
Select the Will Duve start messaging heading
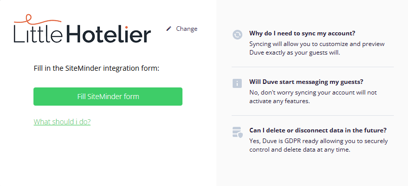tap(306, 82)
